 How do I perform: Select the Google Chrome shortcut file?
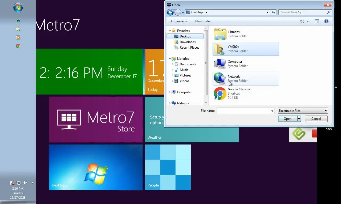tap(246, 93)
